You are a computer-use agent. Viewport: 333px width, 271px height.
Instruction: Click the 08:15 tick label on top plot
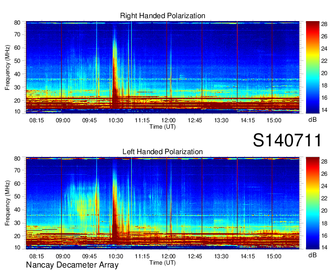(x=37, y=120)
